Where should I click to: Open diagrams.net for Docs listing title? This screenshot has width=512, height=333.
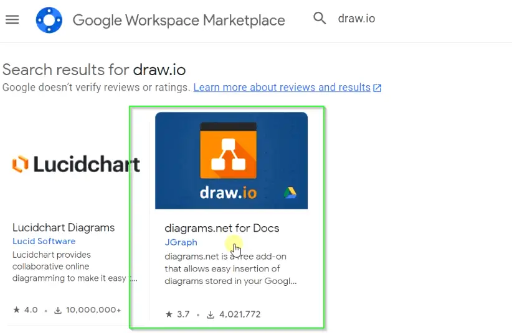coord(222,228)
